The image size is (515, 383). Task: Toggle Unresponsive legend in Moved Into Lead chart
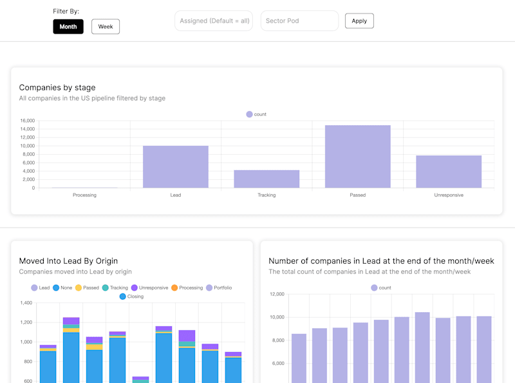(149, 288)
